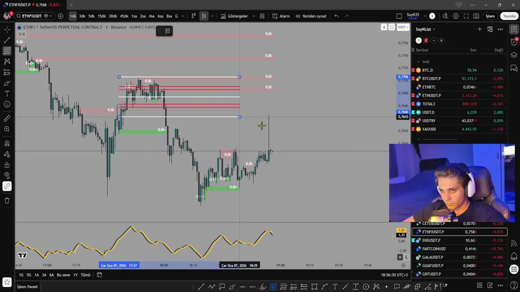520x292 pixels.
Task: Expand the chart style dropdown arrow
Action: [x=212, y=16]
